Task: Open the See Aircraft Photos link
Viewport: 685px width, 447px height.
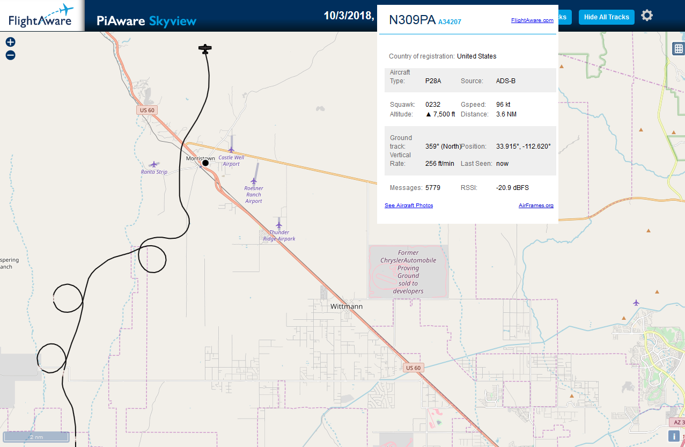Action: [x=409, y=206]
